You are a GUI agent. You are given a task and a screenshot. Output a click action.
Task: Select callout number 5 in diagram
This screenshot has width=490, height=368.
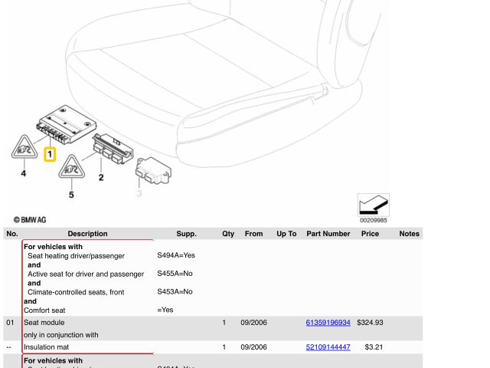[71, 195]
